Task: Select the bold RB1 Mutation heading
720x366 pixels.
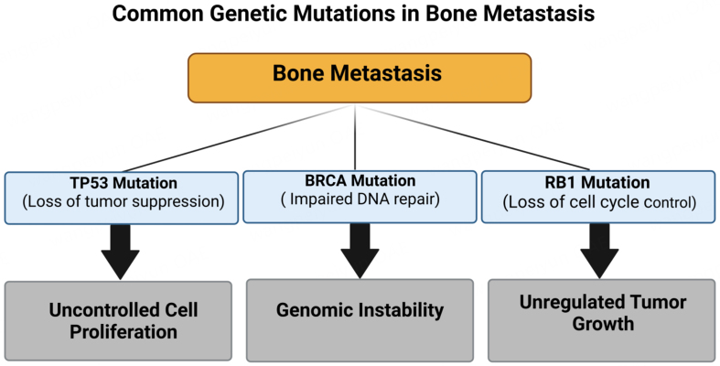Action: [x=598, y=181]
